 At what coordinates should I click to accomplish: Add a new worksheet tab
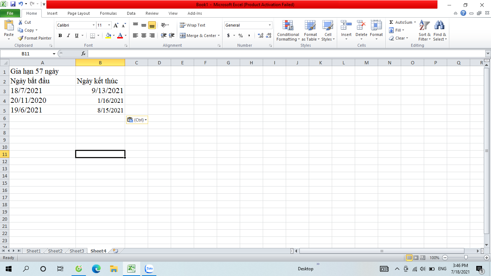click(115, 251)
